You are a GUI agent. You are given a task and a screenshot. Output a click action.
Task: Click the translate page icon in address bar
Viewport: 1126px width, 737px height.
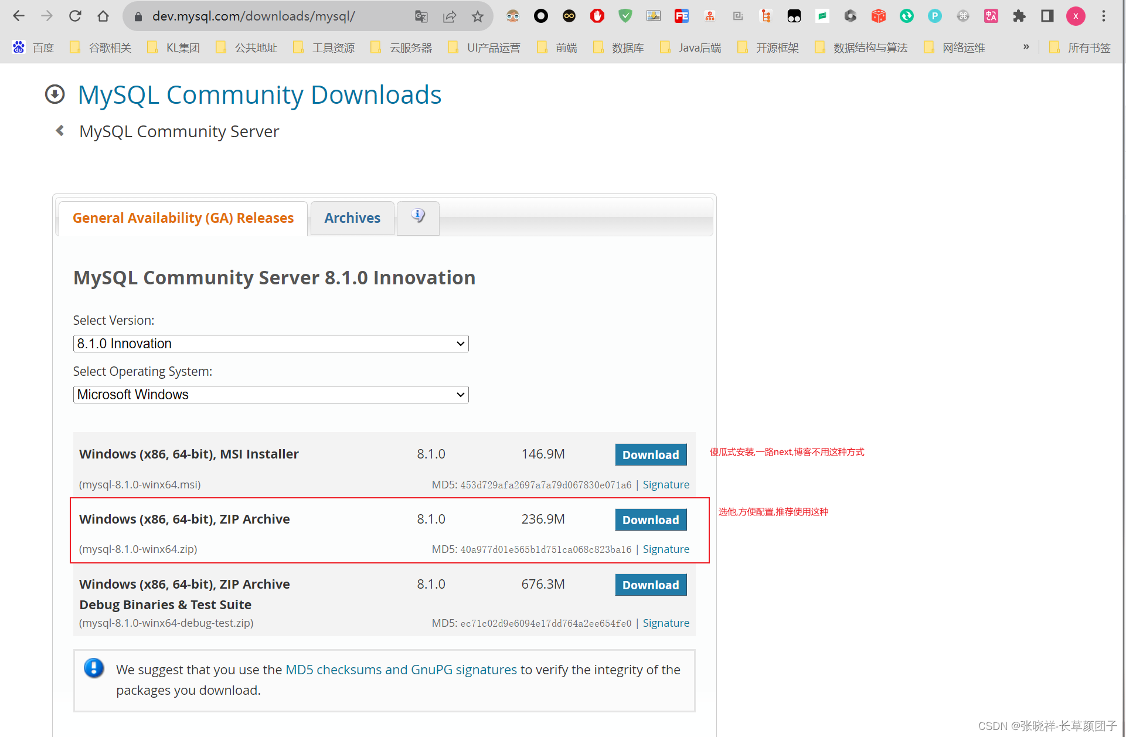click(x=421, y=16)
